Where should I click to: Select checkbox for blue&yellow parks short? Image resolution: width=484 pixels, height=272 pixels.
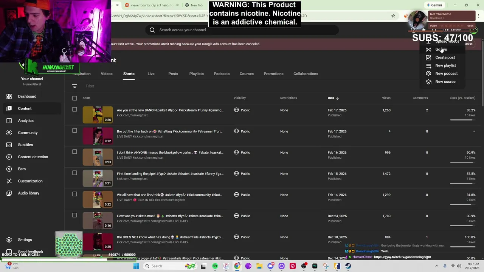(x=74, y=152)
